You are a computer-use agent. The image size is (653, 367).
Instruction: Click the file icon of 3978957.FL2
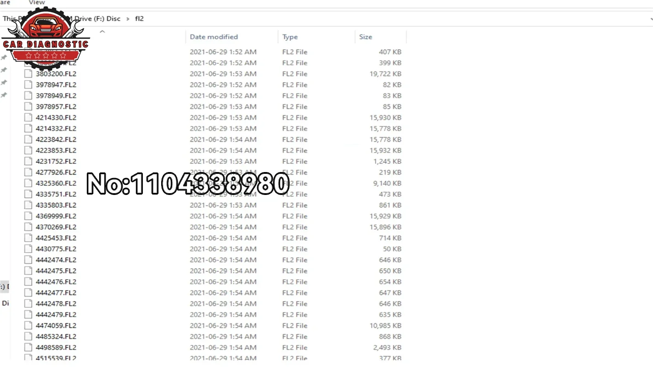pos(28,107)
